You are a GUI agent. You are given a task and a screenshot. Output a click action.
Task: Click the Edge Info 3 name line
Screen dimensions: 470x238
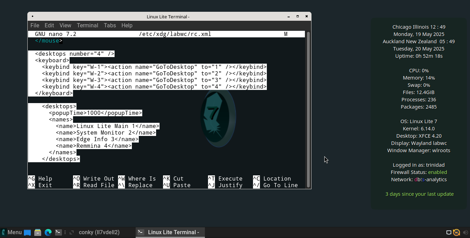(x=97, y=139)
